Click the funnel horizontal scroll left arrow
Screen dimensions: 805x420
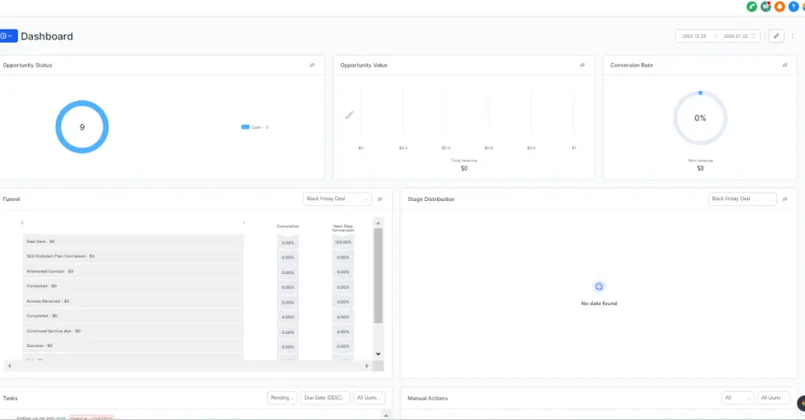9,366
